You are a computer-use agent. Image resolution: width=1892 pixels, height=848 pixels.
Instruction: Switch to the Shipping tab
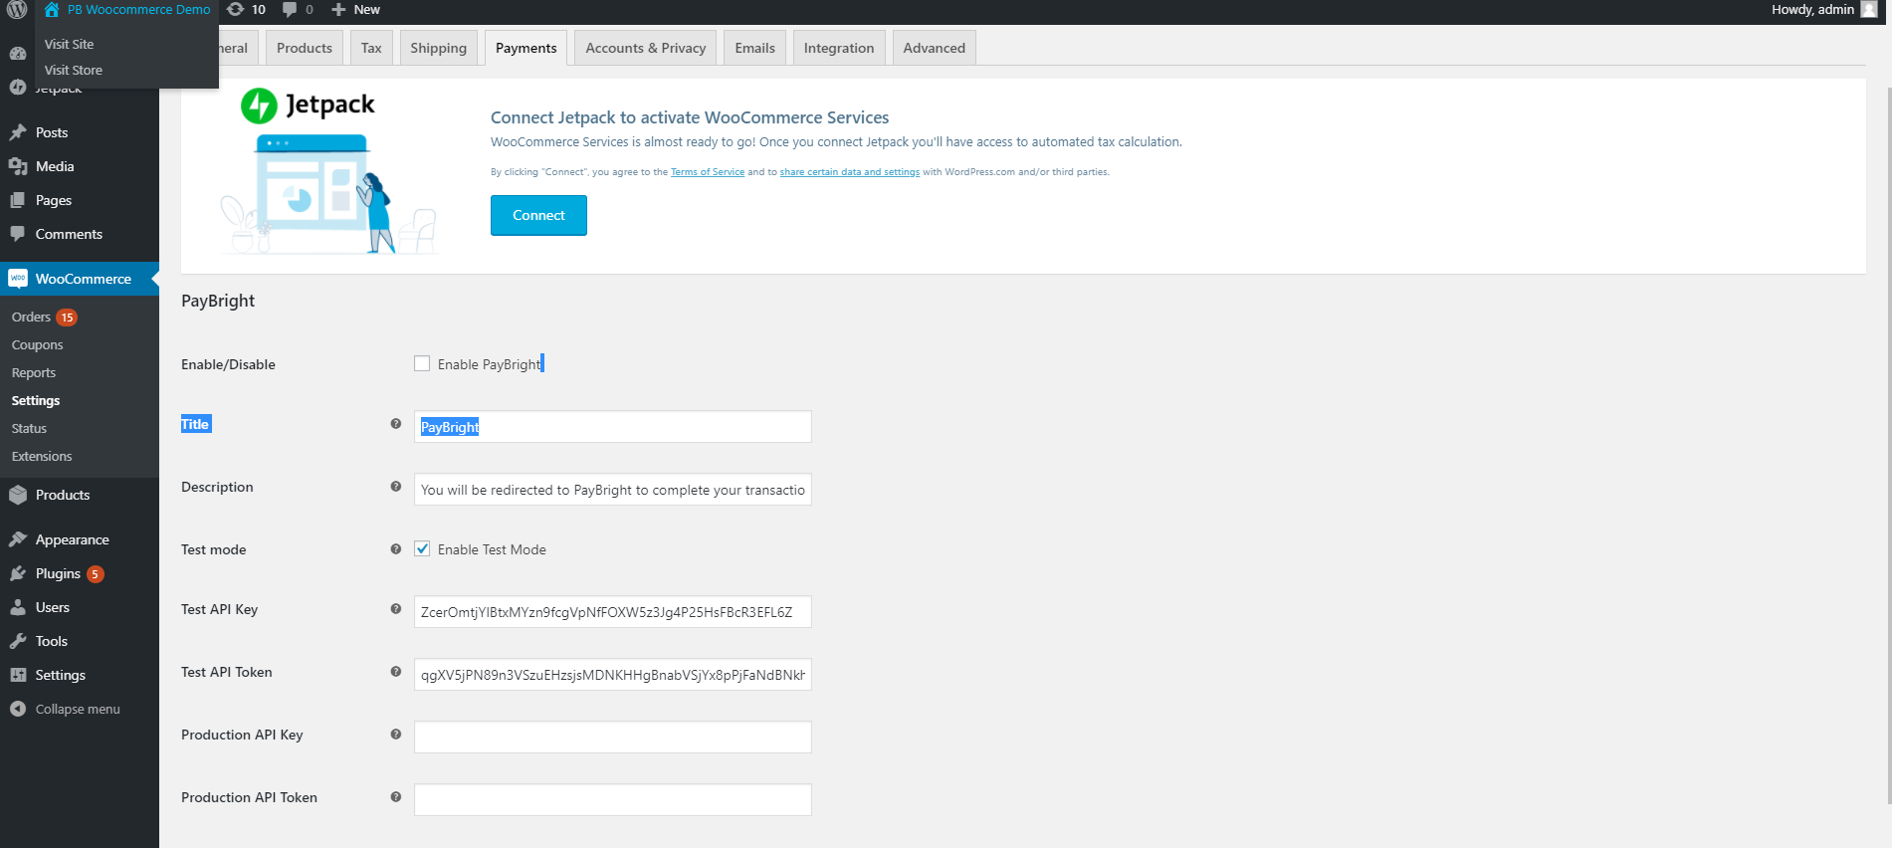438,48
